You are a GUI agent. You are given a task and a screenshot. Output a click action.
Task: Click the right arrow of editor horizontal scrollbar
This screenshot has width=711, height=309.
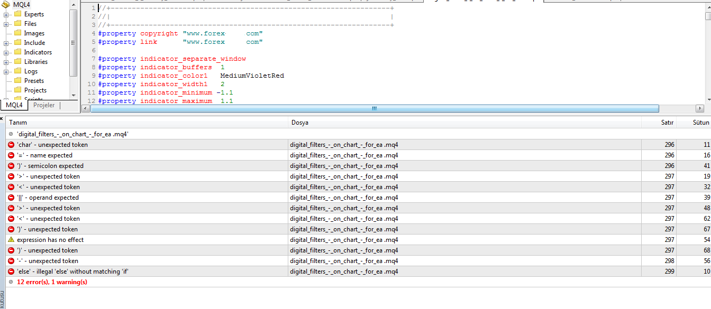point(699,108)
